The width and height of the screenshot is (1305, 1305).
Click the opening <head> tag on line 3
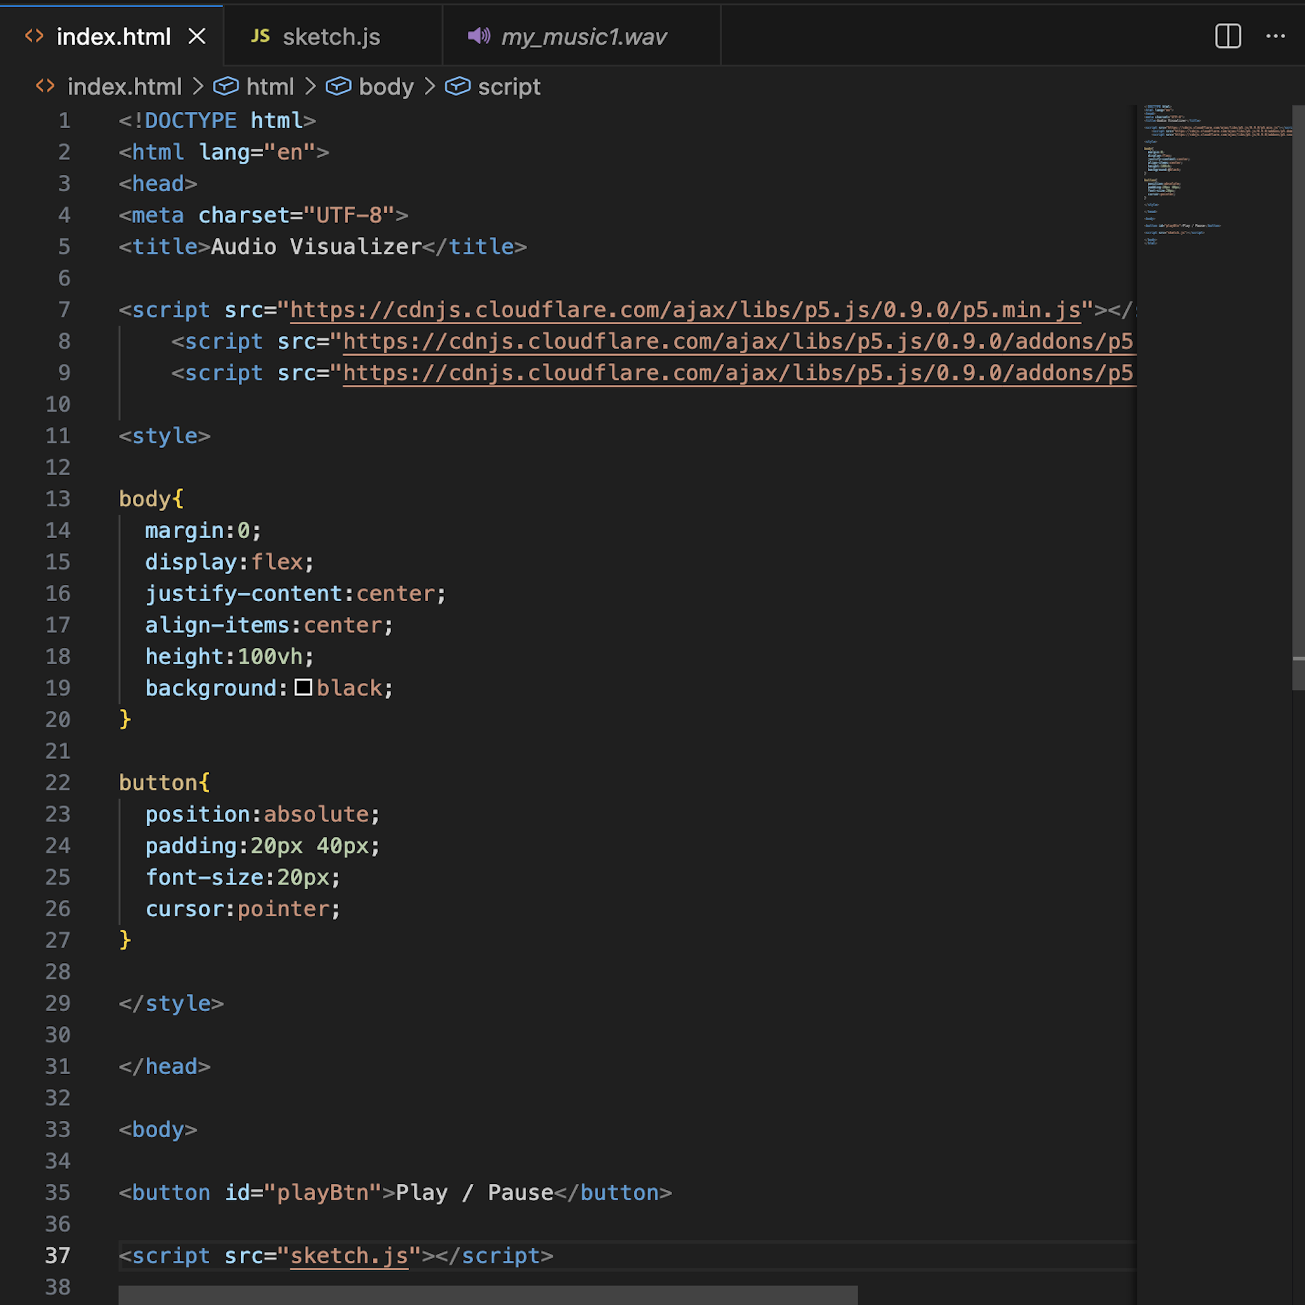point(158,184)
